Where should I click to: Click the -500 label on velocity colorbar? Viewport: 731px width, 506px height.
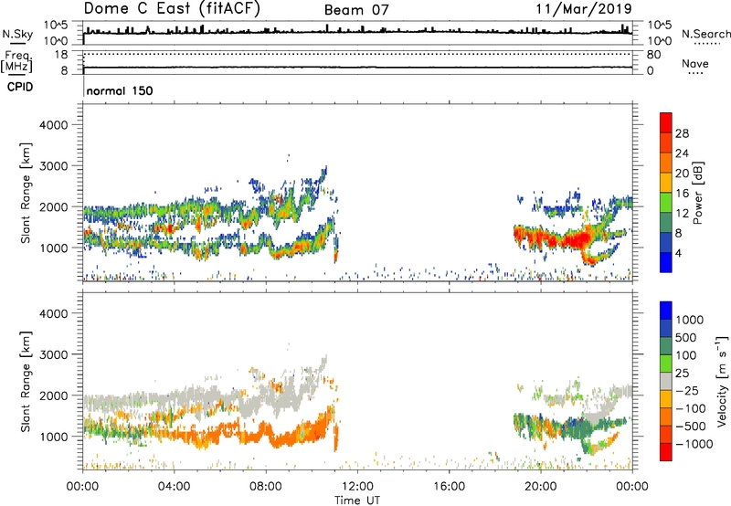point(691,426)
